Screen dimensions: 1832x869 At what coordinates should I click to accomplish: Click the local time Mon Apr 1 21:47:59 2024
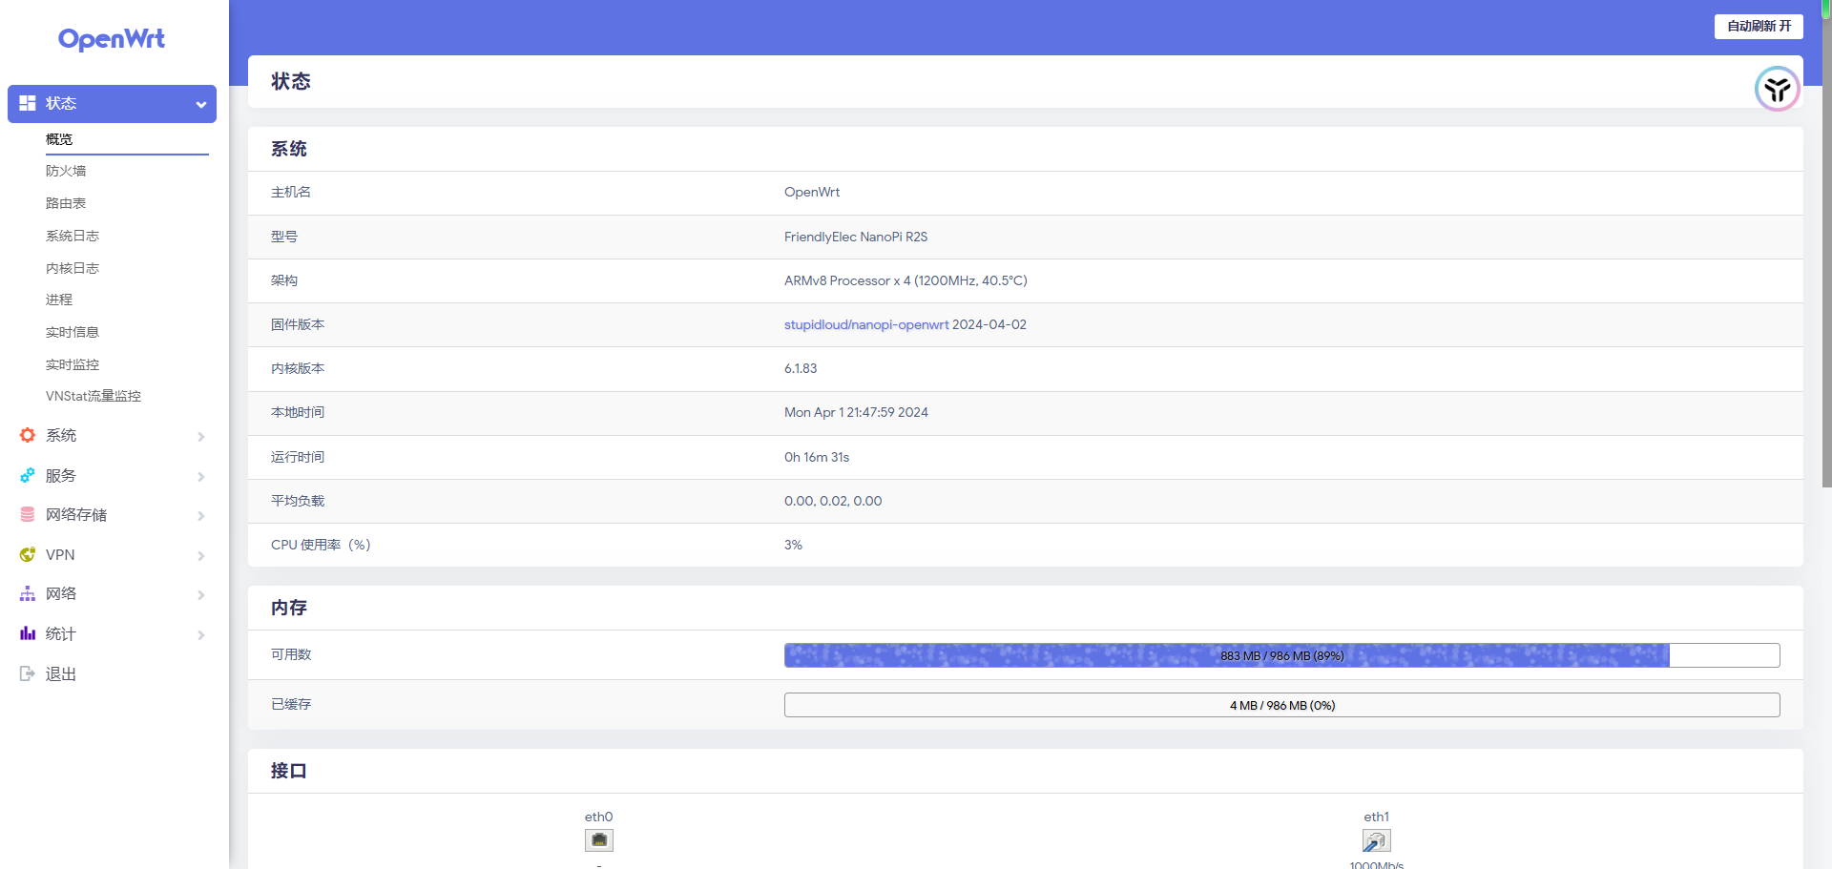(856, 412)
